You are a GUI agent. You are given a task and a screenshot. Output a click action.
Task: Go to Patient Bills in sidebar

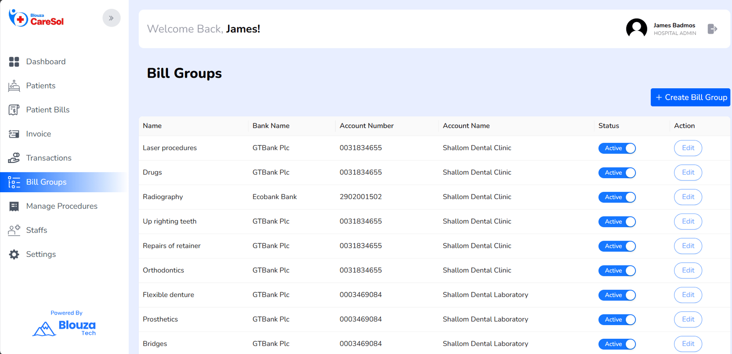point(48,110)
